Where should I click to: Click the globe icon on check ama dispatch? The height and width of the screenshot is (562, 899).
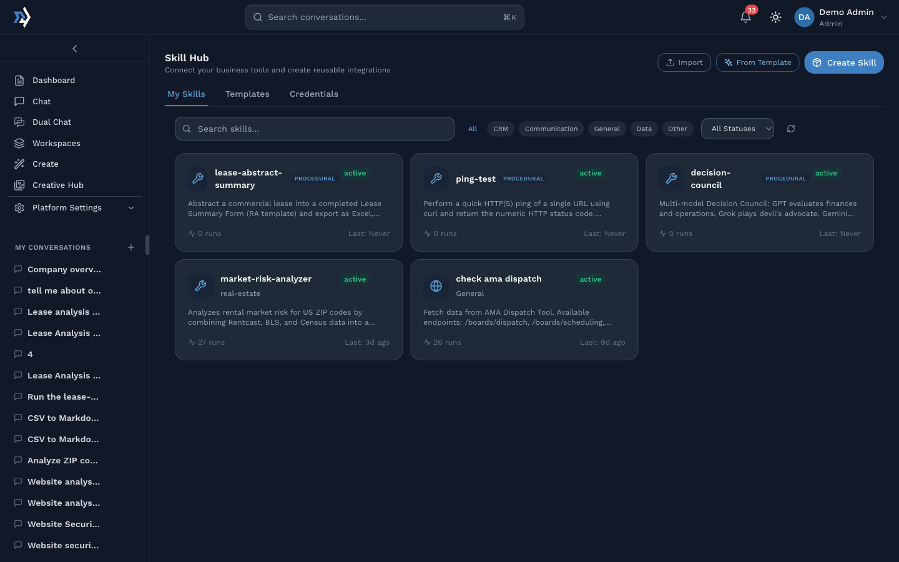[x=436, y=286]
